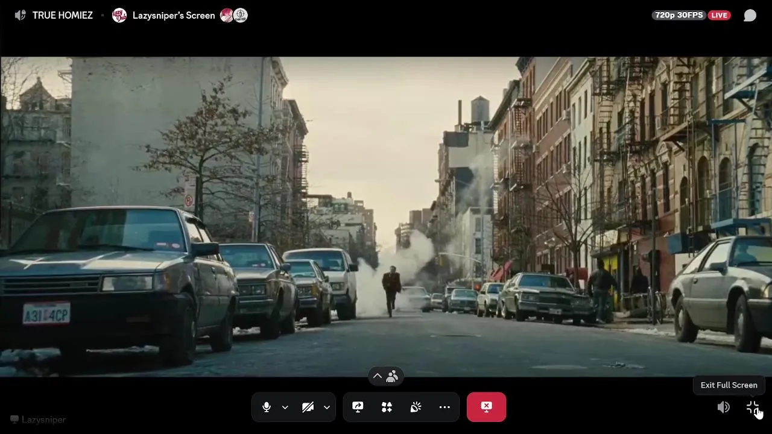Click the streamed video content
This screenshot has width=772, height=434.
click(386, 217)
